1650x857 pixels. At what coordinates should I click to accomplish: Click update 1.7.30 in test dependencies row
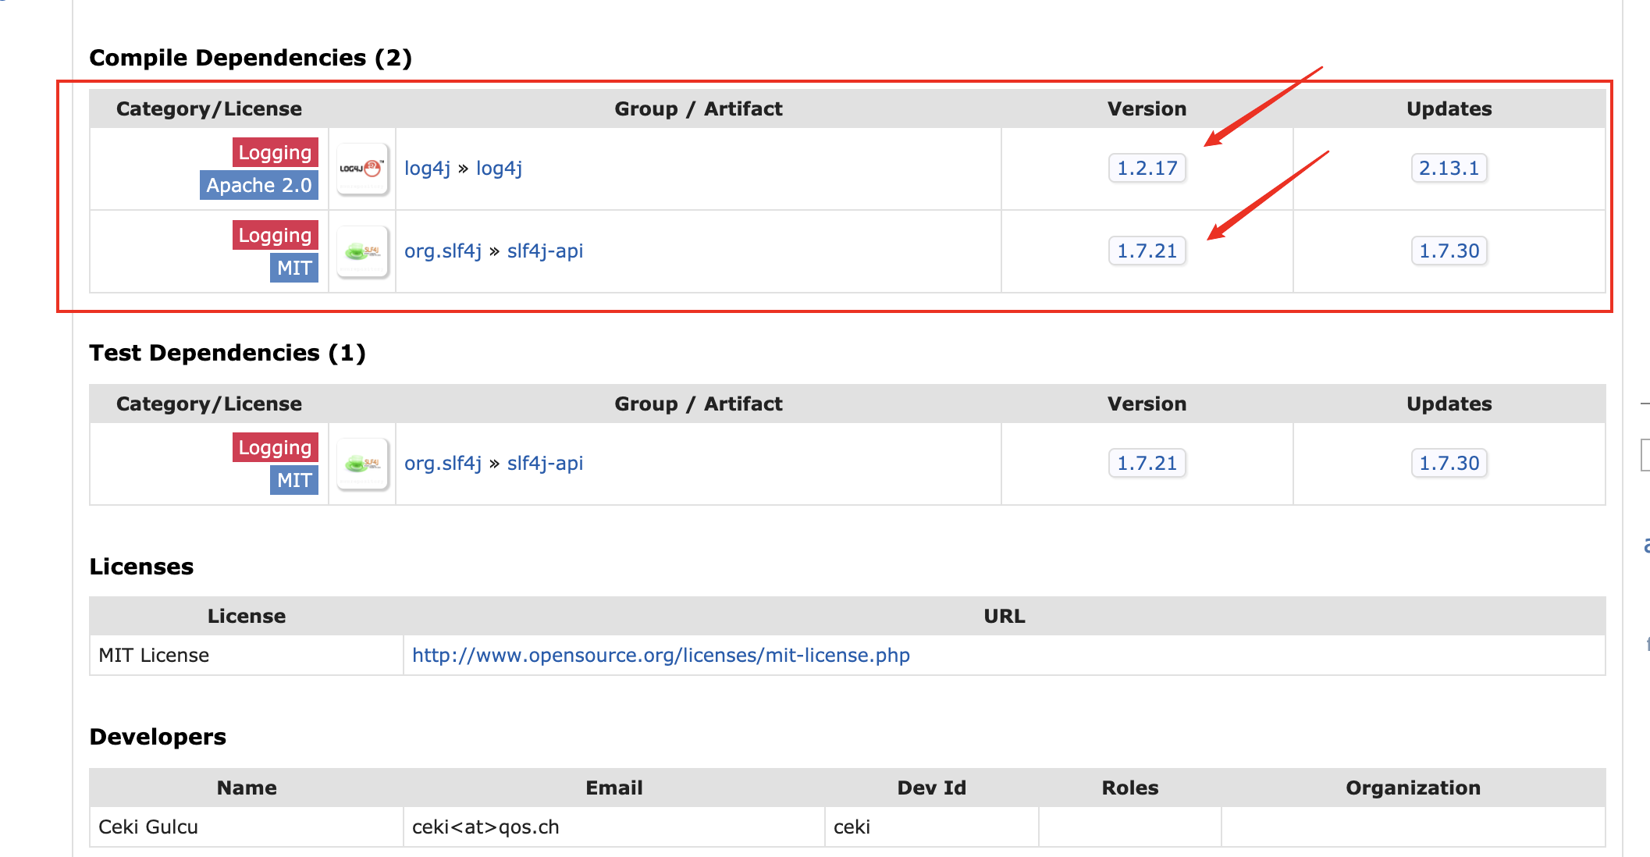click(1449, 463)
